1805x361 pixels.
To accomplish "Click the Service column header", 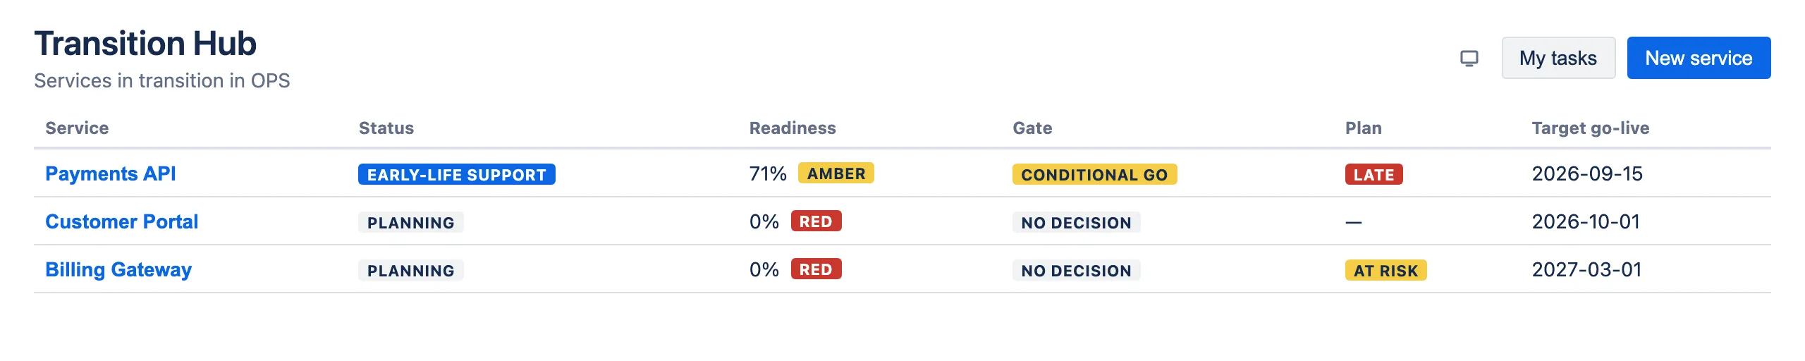I will [77, 128].
